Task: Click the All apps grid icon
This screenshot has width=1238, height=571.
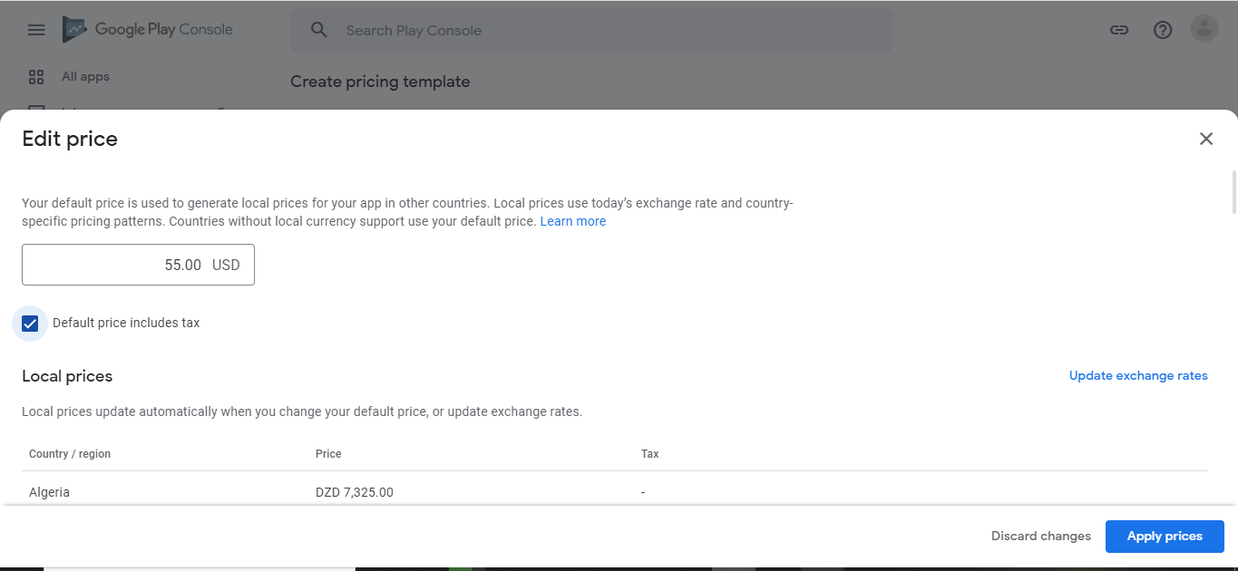Action: click(36, 77)
